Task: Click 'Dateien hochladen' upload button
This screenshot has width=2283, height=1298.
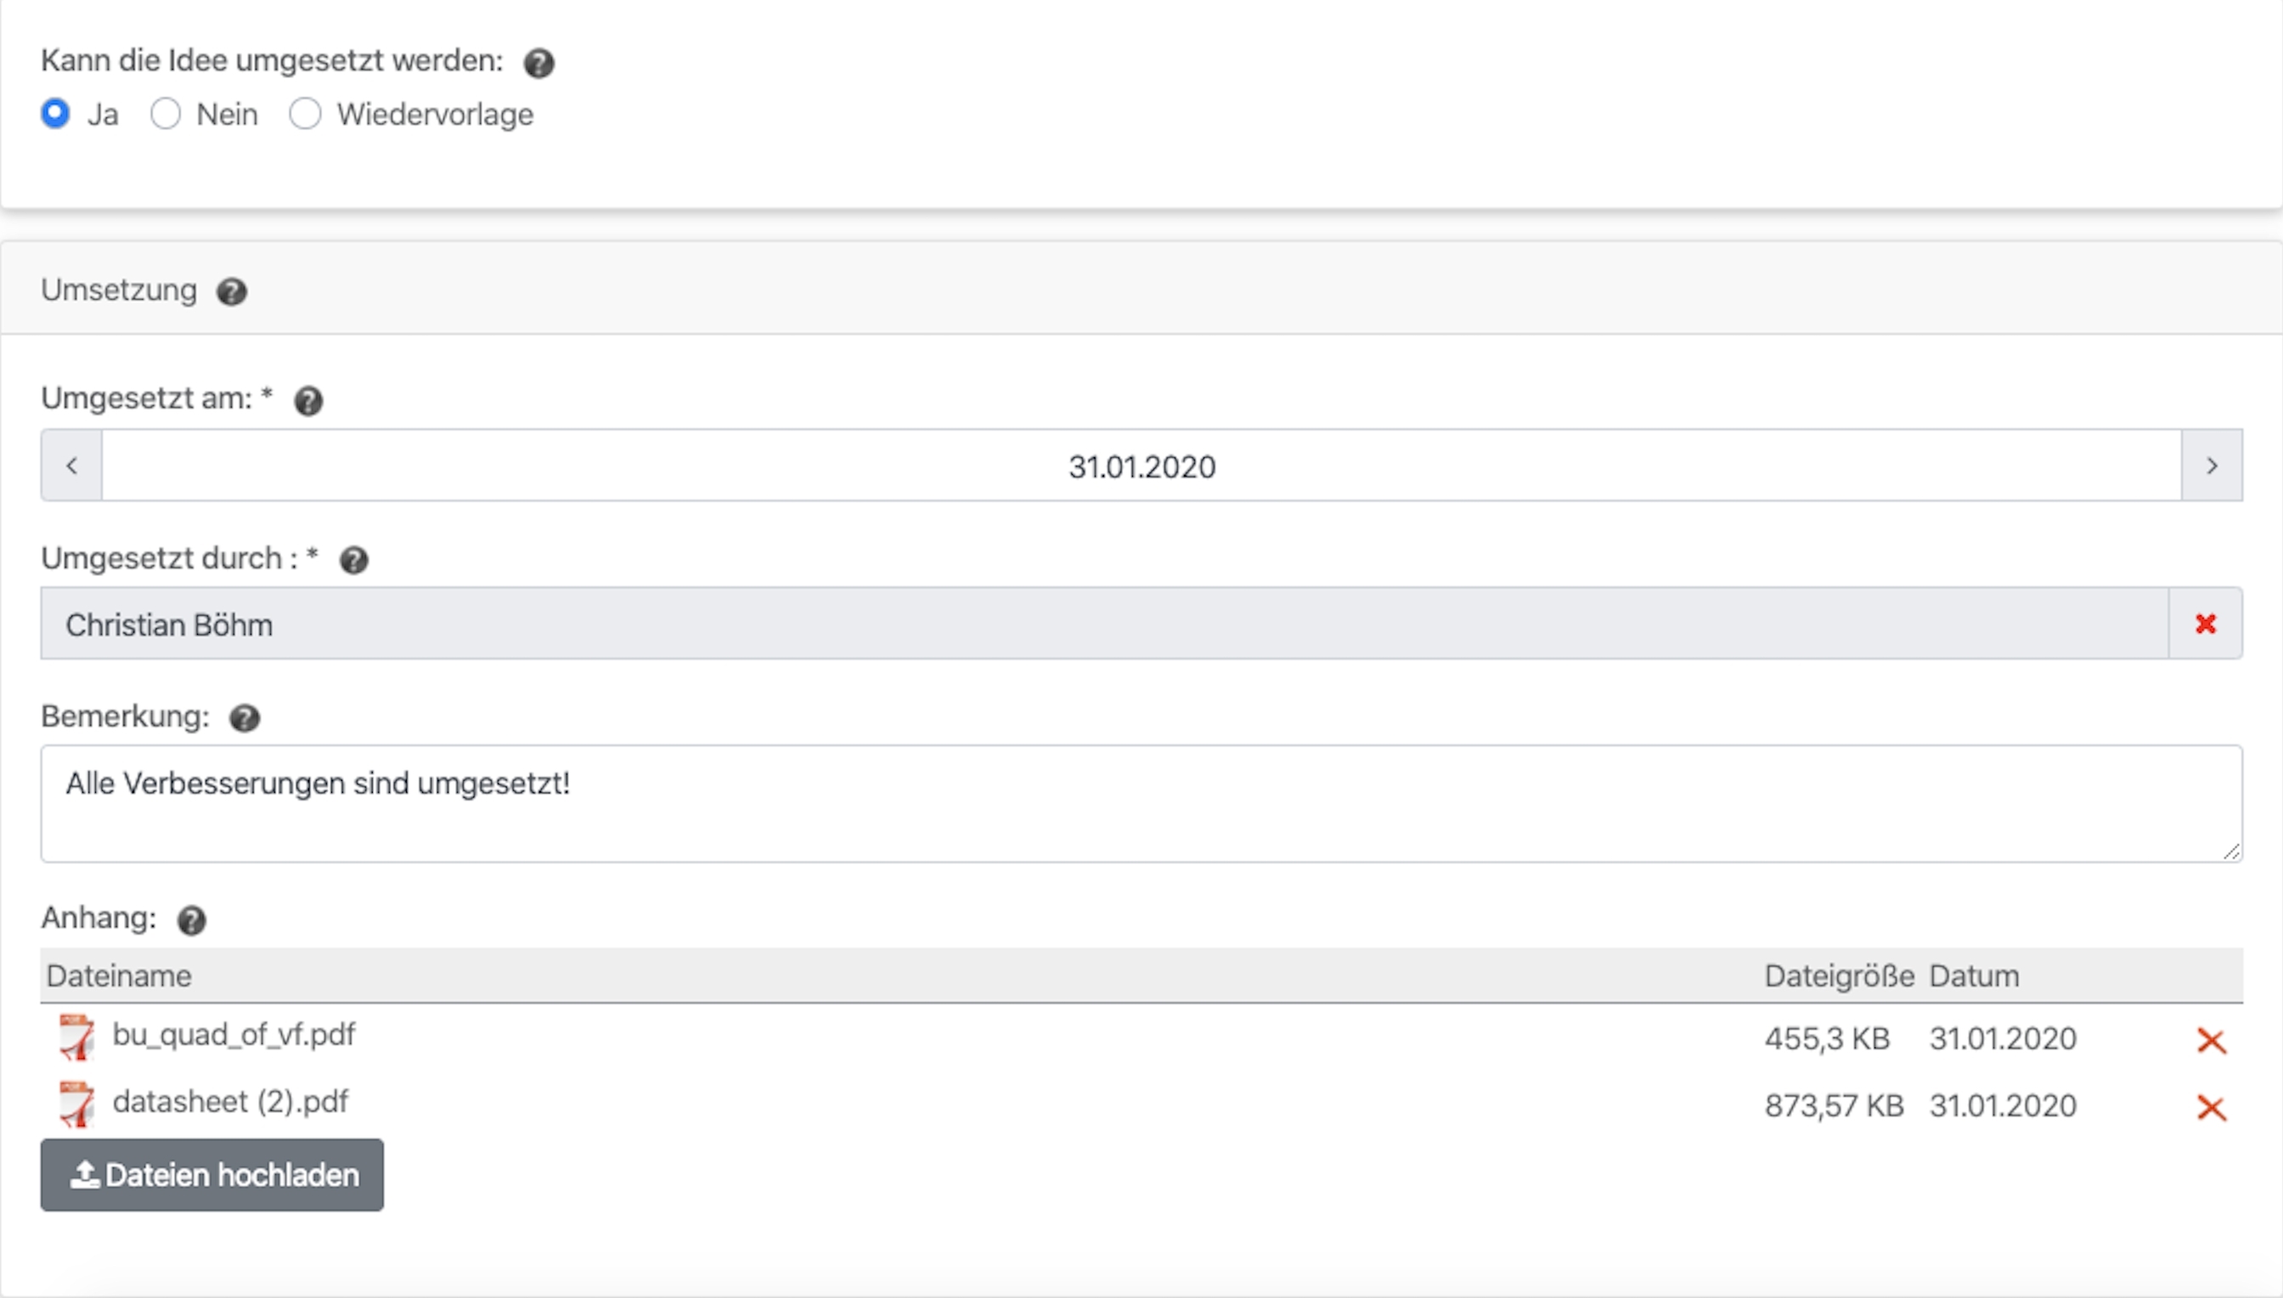Action: point(212,1175)
